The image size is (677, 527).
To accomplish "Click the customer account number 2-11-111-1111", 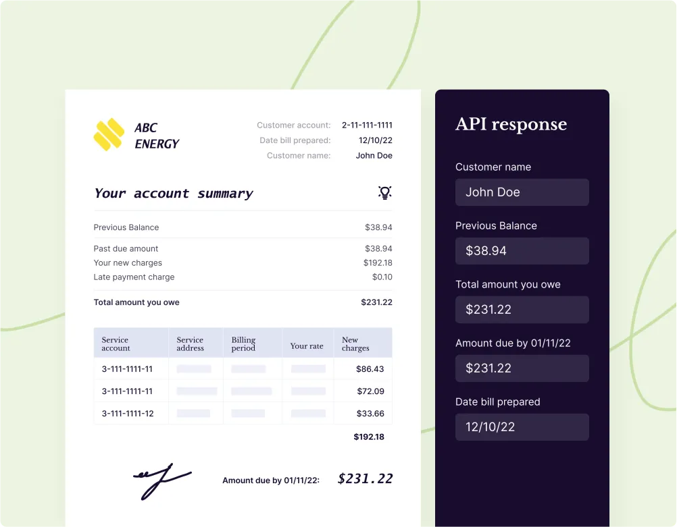I will [x=367, y=125].
